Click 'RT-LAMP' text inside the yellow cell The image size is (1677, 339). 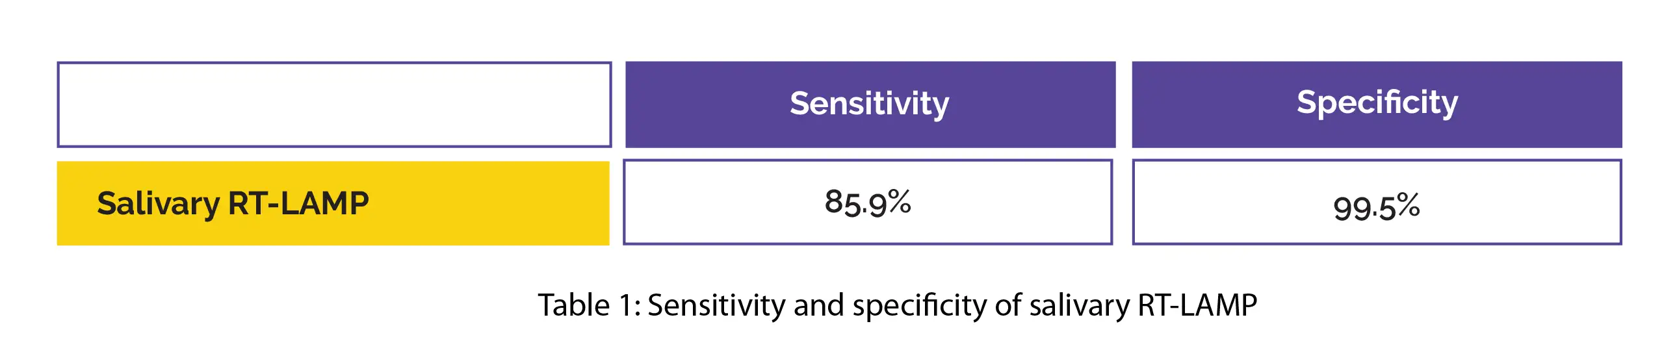pyautogui.click(x=298, y=204)
